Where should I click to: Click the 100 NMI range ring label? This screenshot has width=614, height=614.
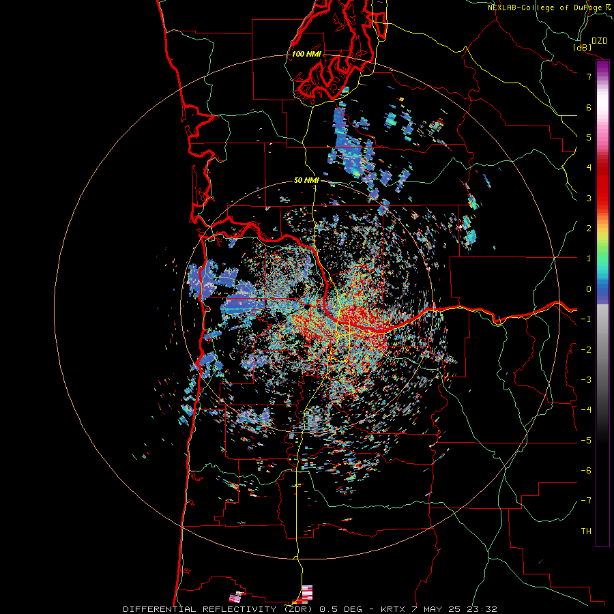(306, 54)
